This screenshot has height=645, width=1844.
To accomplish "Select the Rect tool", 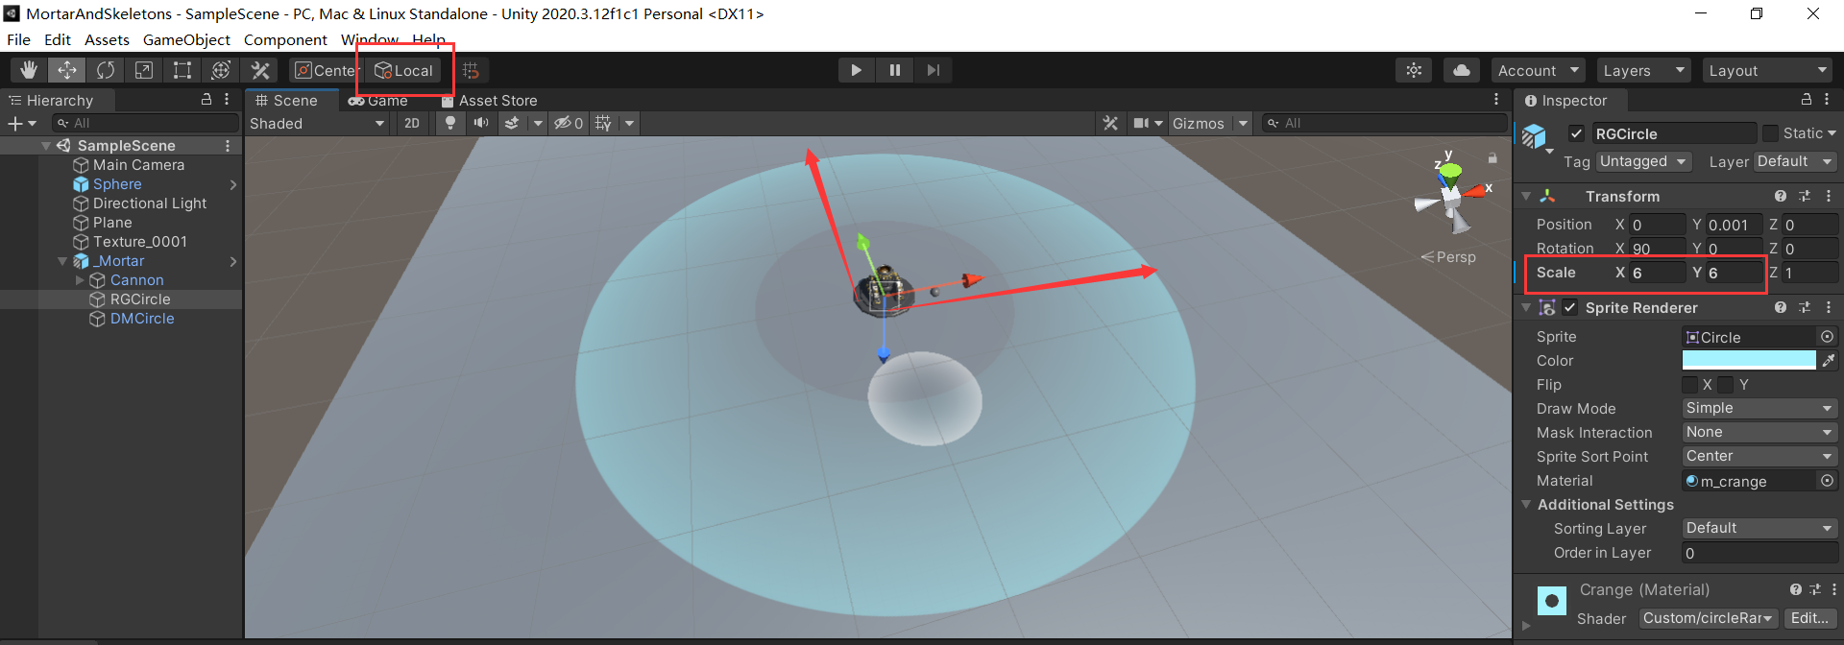I will tap(182, 70).
